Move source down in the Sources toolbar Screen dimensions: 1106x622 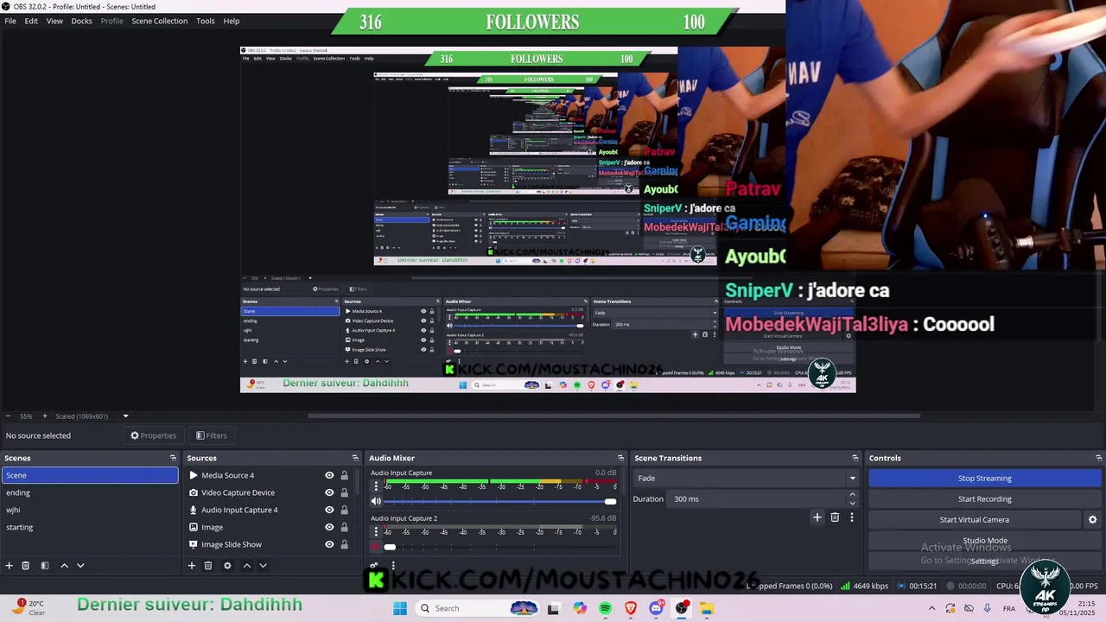[263, 566]
